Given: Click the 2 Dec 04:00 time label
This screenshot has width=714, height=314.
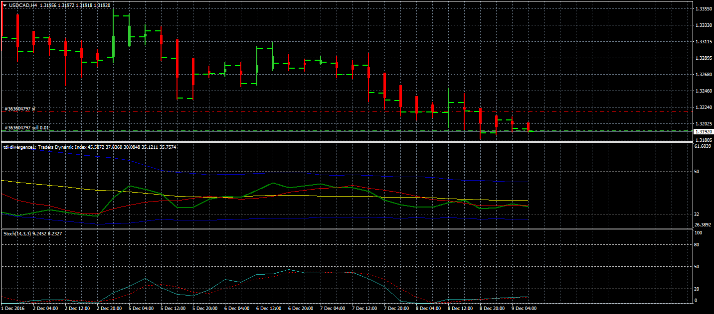Looking at the screenshot, I should [45, 309].
